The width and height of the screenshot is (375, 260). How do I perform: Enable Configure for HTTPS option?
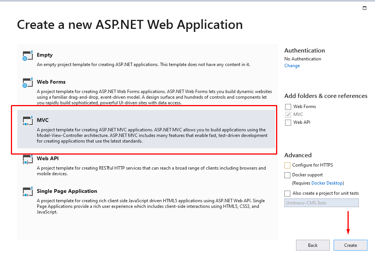(287, 165)
